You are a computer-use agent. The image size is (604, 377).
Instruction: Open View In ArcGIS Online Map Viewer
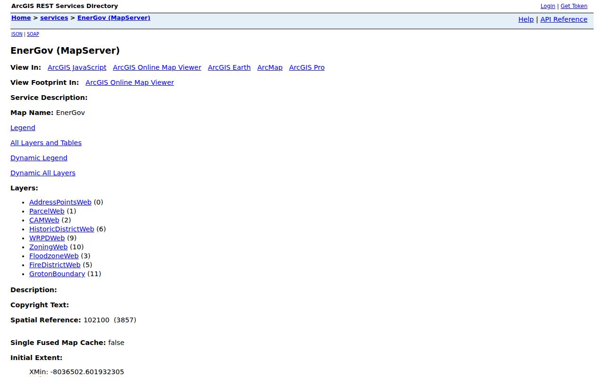pyautogui.click(x=157, y=67)
